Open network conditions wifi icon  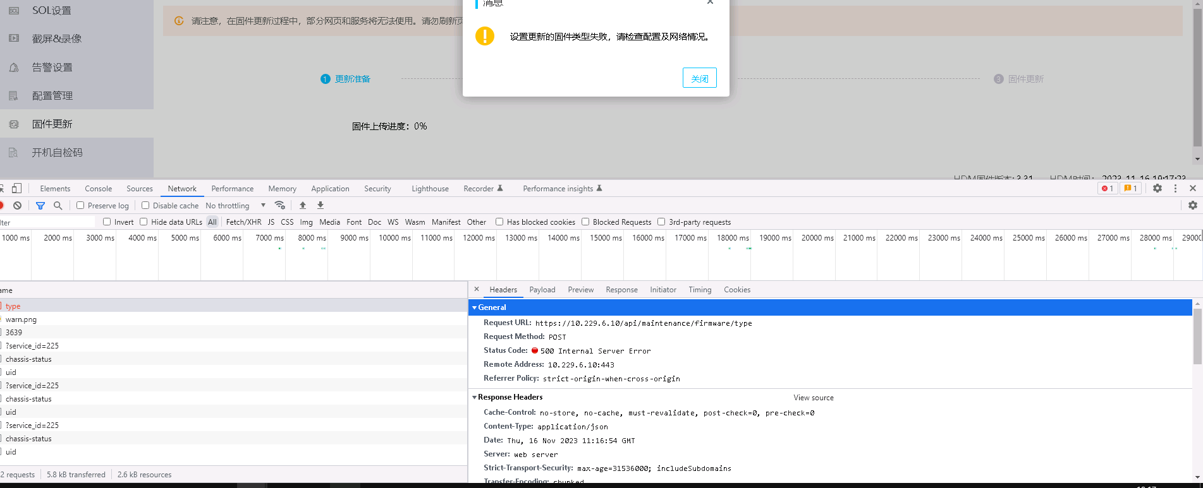coord(280,205)
